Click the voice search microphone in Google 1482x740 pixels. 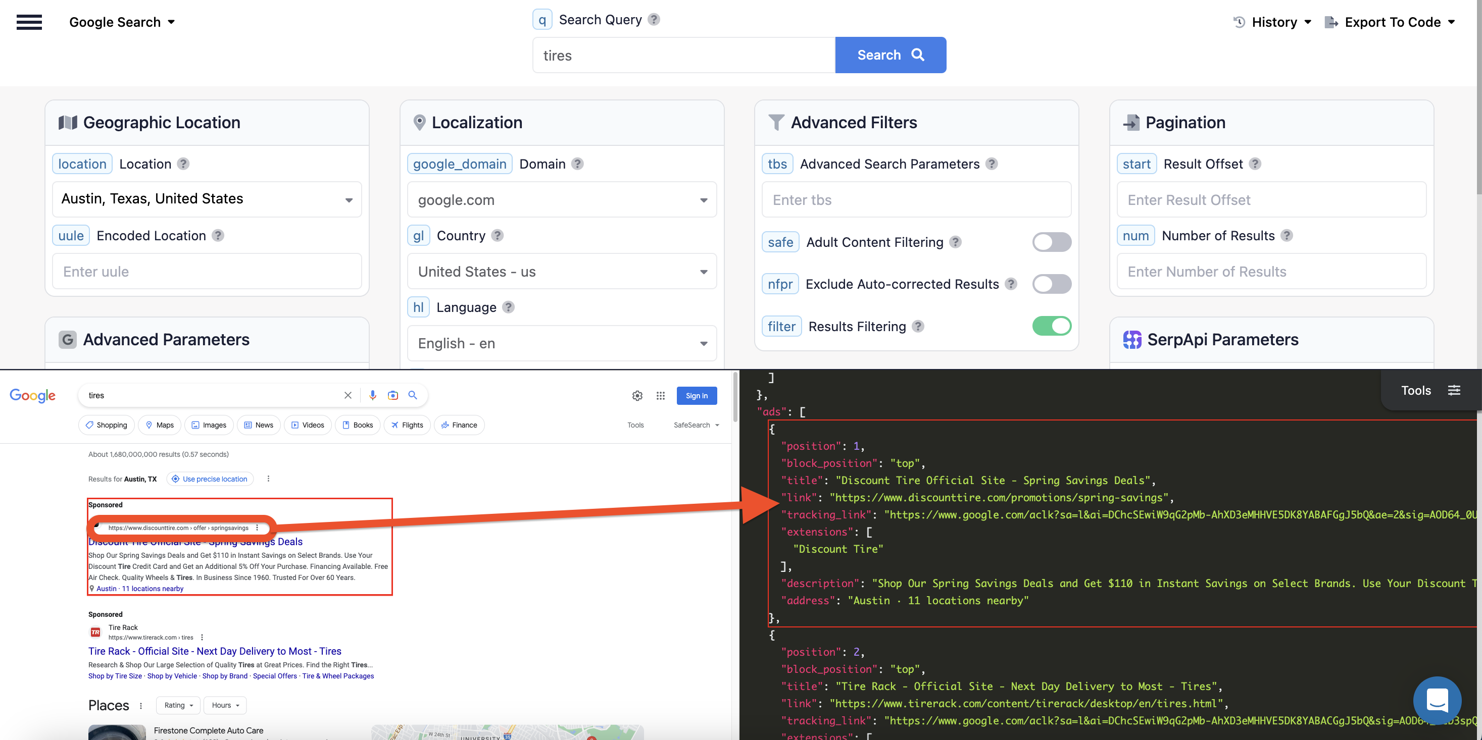(x=372, y=395)
